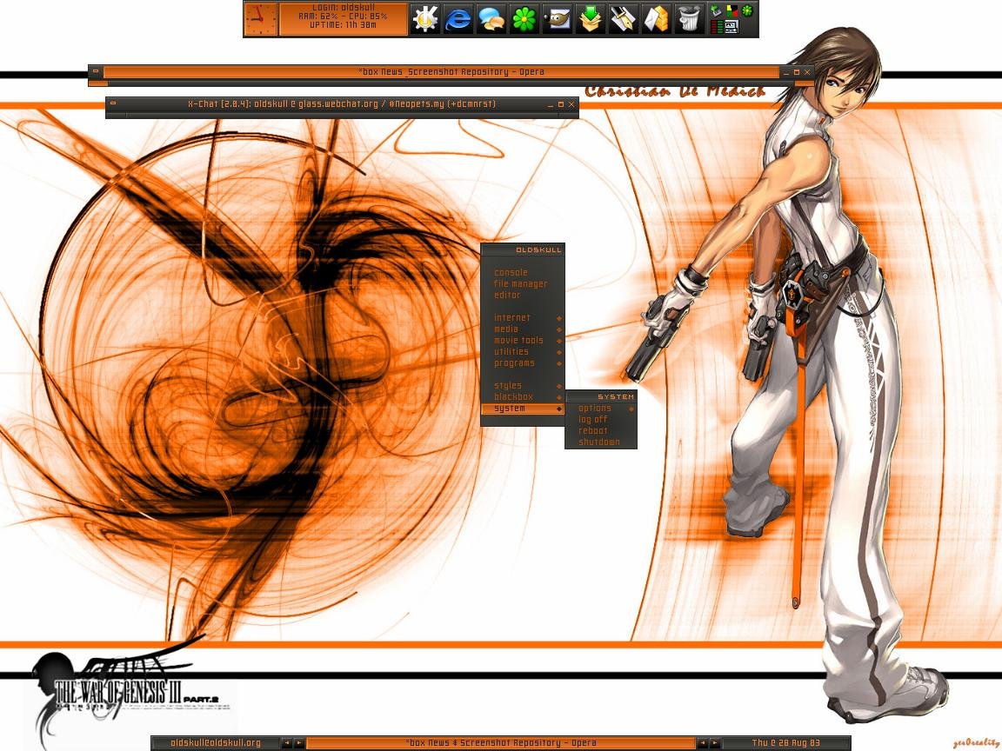Image resolution: width=1002 pixels, height=751 pixels.
Task: Open the trash can icon
Action: [690, 18]
